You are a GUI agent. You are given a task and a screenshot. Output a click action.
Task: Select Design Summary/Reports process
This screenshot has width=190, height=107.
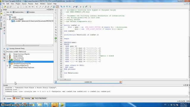click(x=21, y=54)
